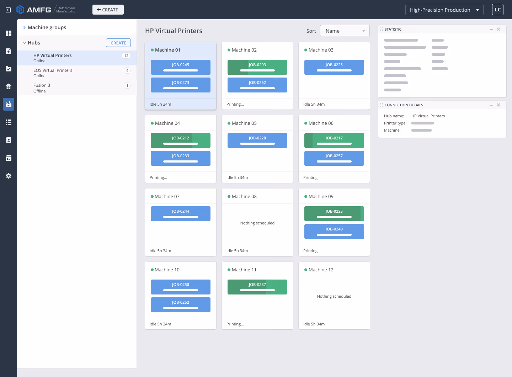Image resolution: width=512 pixels, height=377 pixels.
Task: Close the Statistic panel
Action: [x=498, y=30]
